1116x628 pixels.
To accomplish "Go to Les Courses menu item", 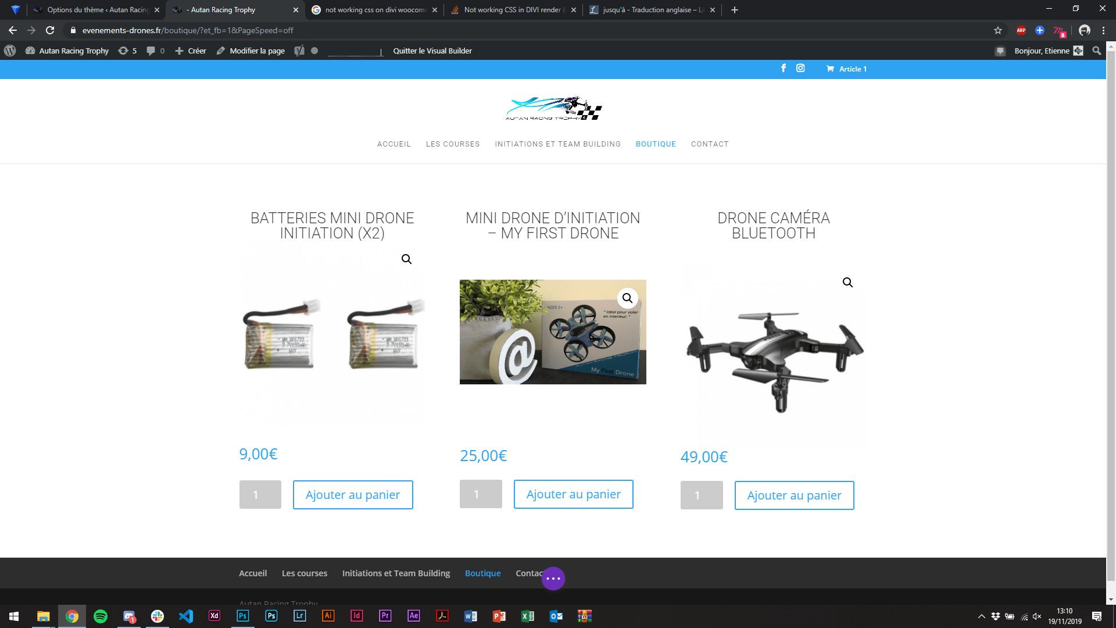I will point(452,144).
